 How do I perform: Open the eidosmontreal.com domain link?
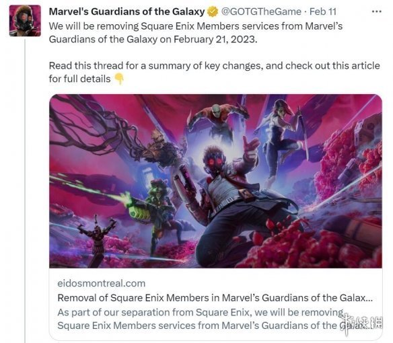101,283
